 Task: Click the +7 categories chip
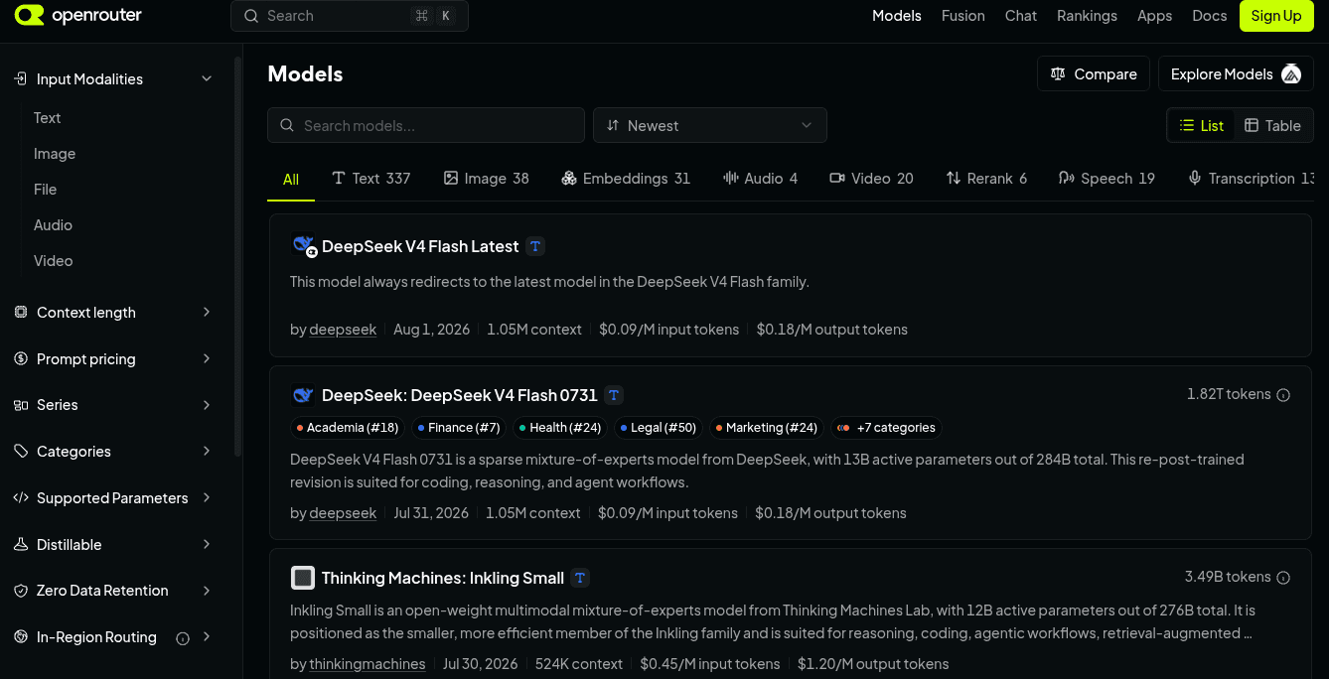(886, 428)
